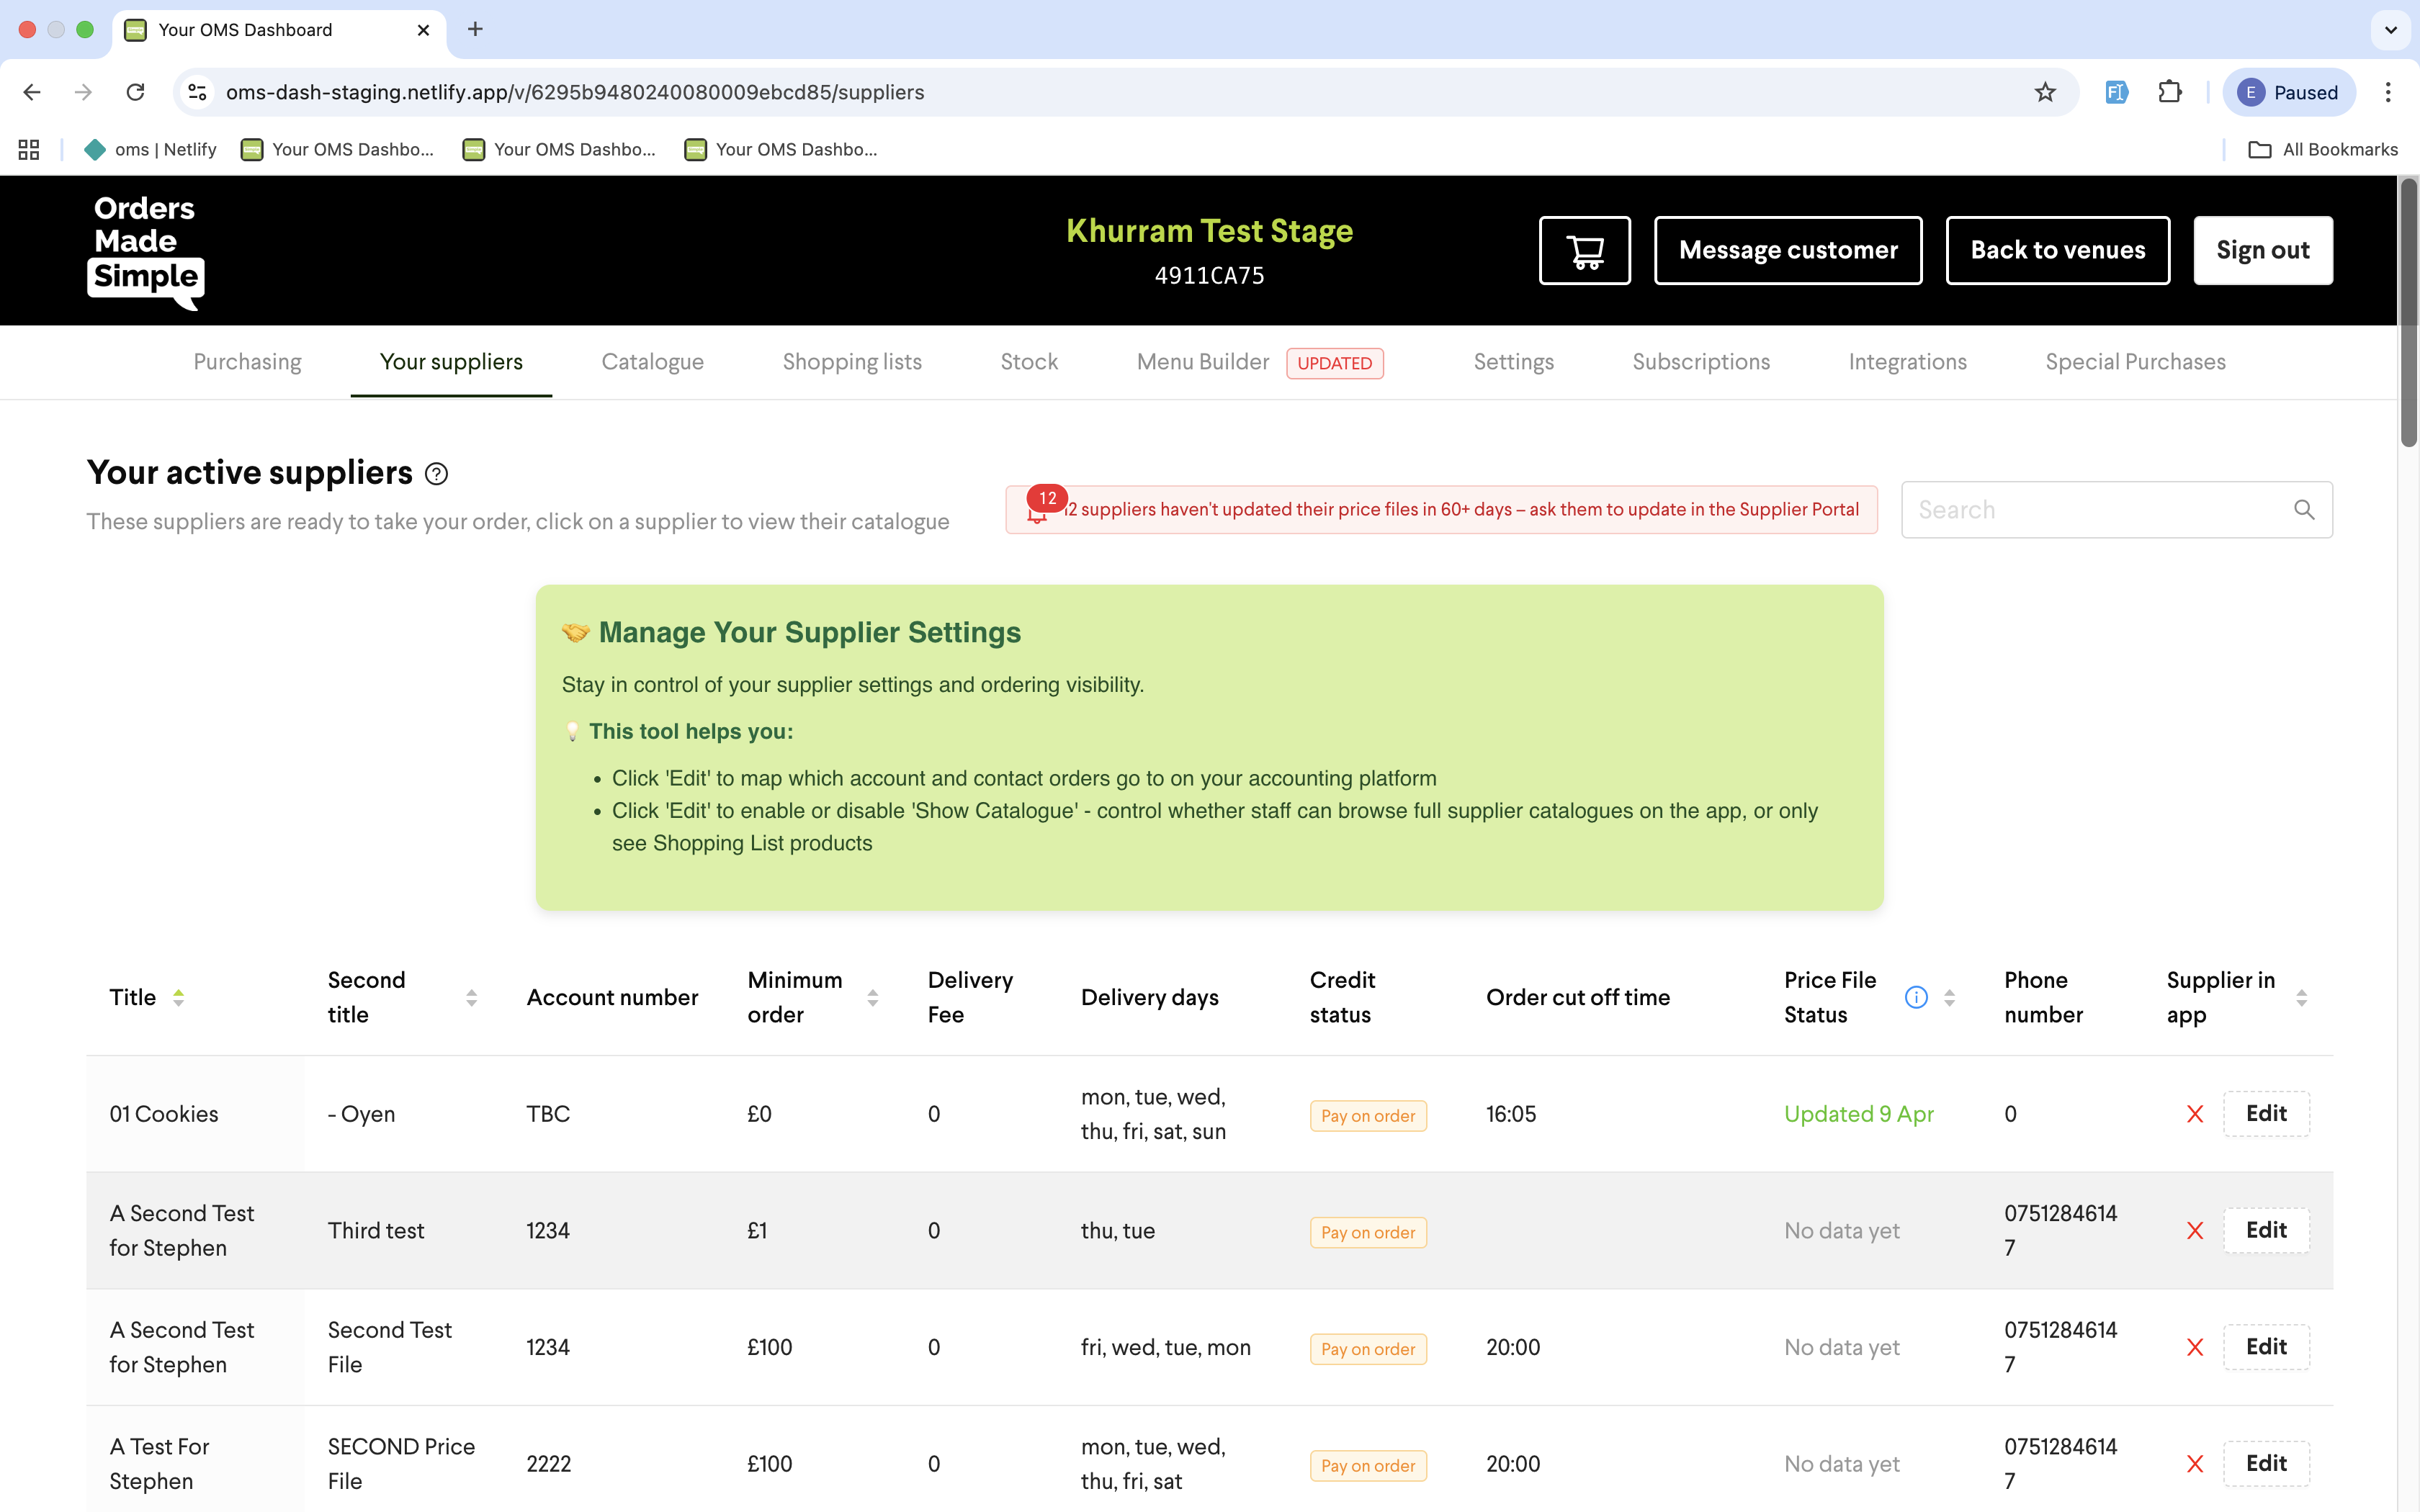2420x1512 pixels.
Task: Sort table by Second title column
Action: (471, 997)
